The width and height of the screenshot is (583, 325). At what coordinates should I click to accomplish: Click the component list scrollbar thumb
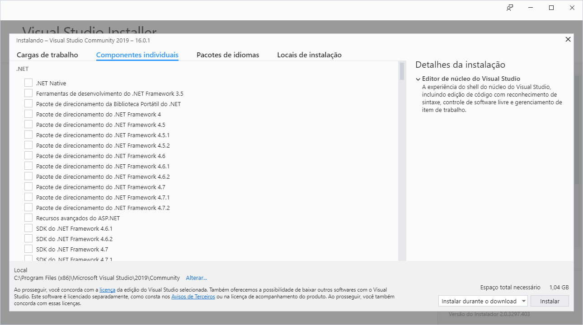click(x=402, y=71)
